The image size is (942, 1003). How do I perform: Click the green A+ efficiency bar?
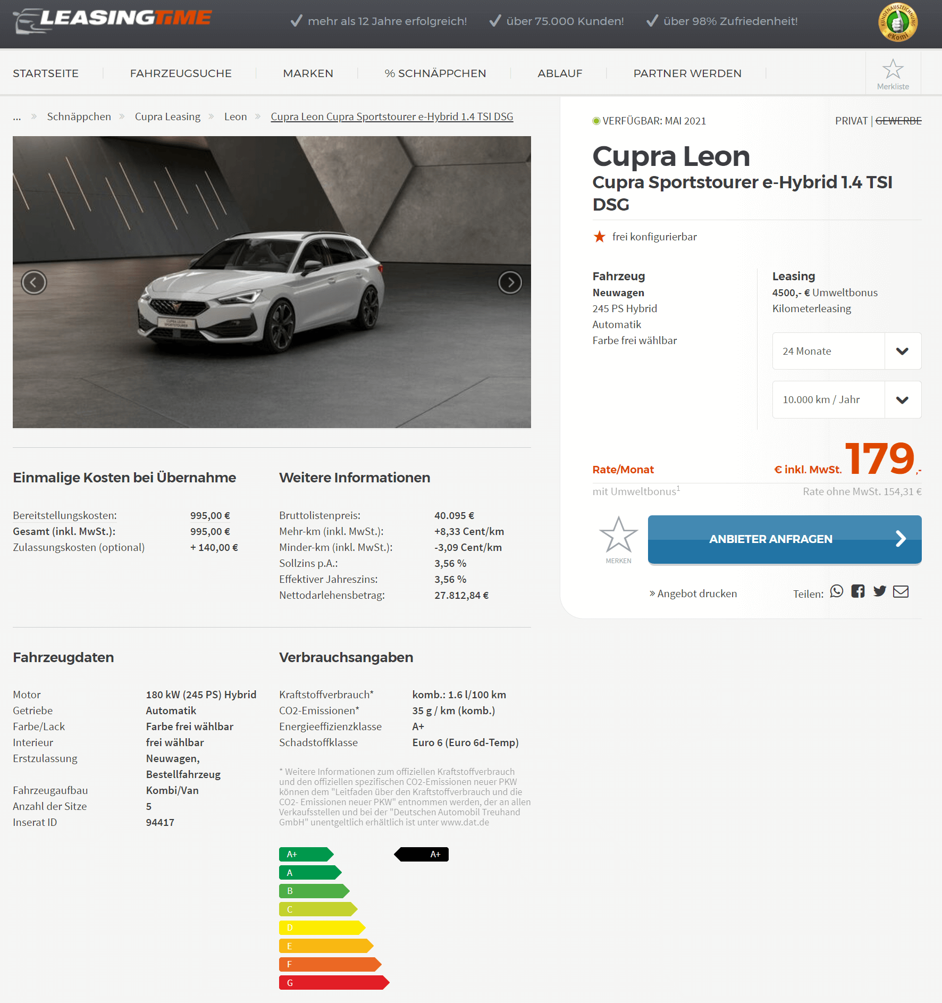coord(306,854)
